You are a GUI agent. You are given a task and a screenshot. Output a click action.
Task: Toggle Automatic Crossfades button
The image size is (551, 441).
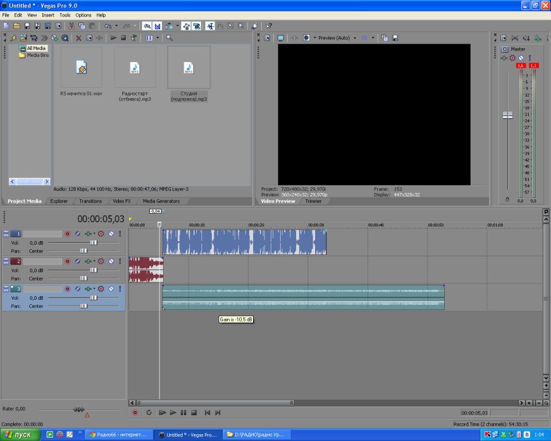pos(157,26)
